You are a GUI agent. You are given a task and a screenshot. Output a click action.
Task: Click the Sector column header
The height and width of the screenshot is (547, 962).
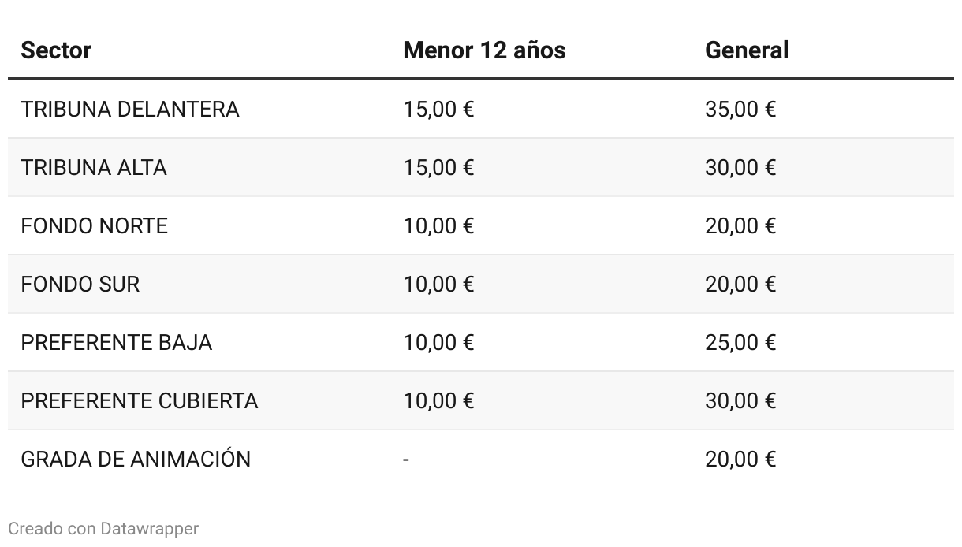click(56, 50)
